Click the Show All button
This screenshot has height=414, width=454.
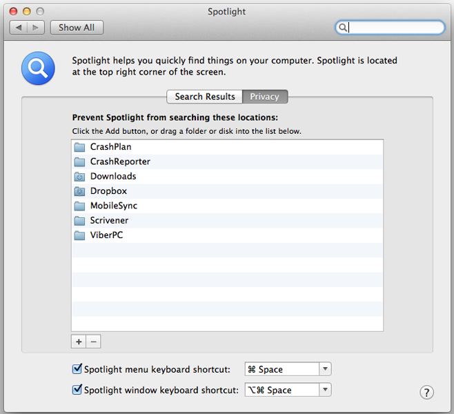[x=77, y=28]
